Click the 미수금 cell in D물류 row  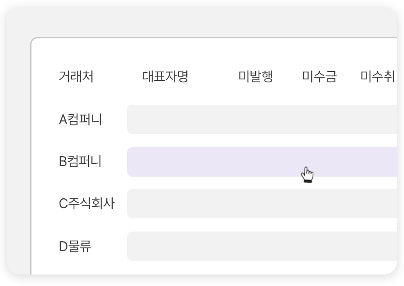319,246
